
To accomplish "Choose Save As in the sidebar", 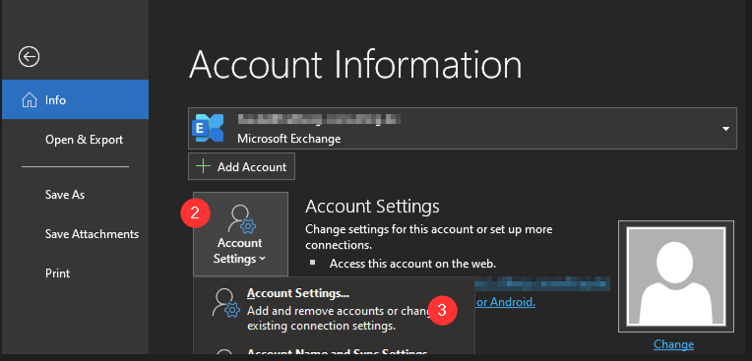I will (65, 194).
